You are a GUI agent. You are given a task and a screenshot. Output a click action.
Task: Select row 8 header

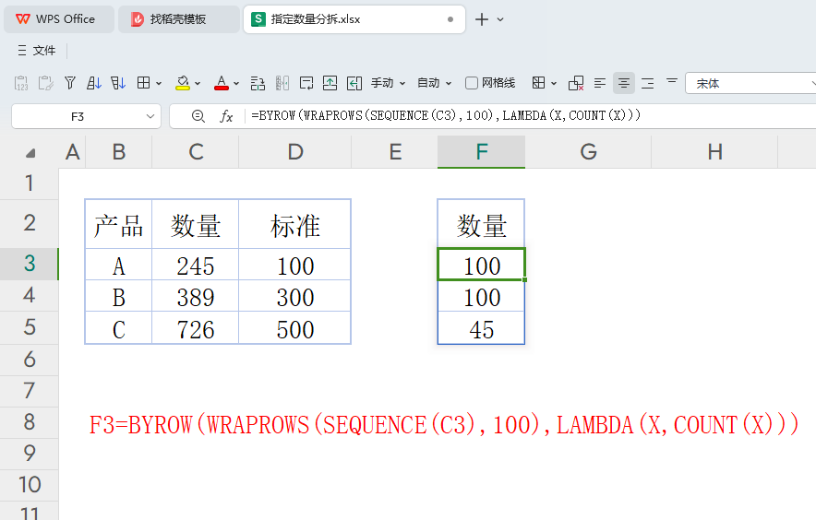click(30, 421)
